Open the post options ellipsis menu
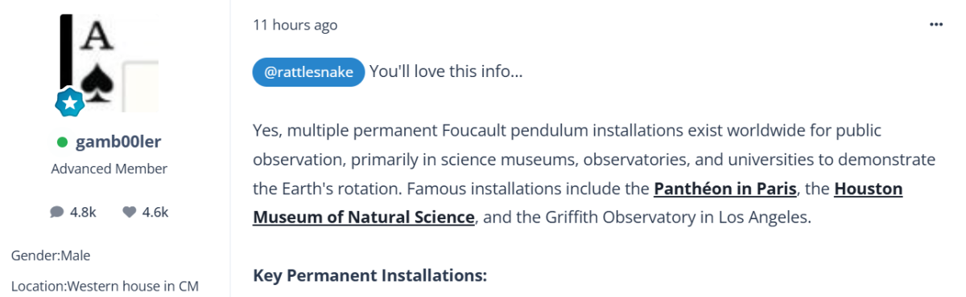This screenshot has height=297, width=966. click(935, 25)
